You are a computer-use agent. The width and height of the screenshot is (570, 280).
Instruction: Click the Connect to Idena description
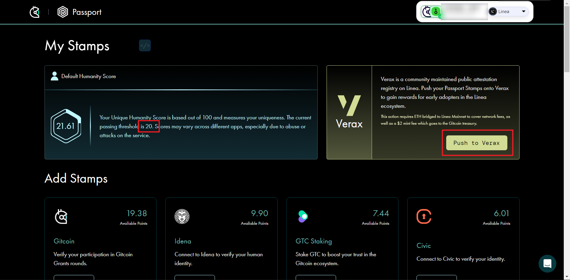pos(218,259)
